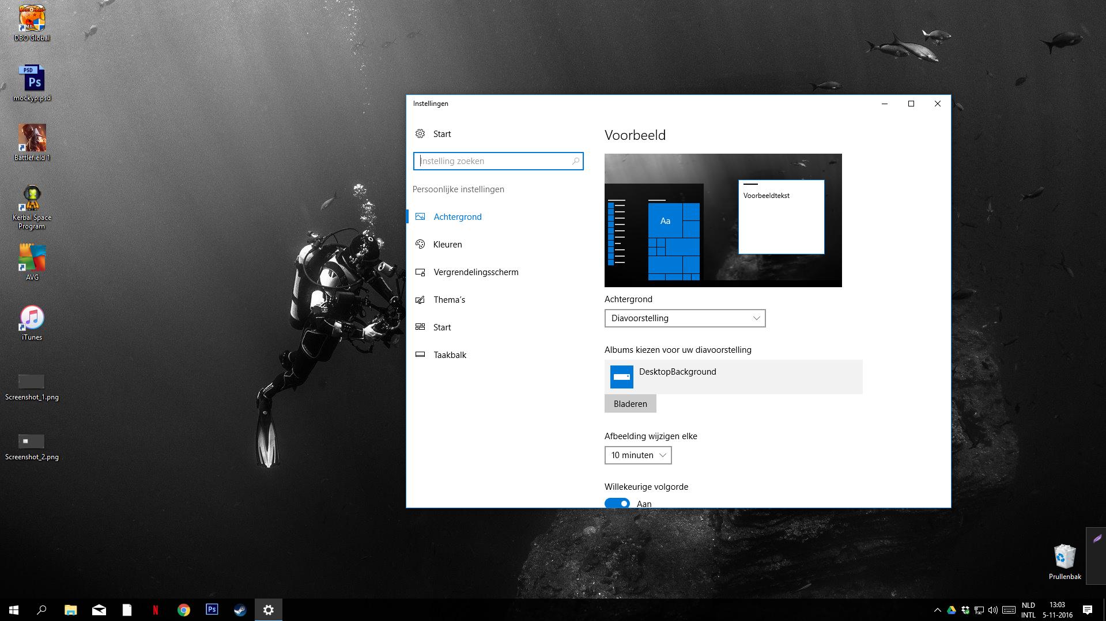Expand the 10 minuten interval dropdown

[637, 455]
